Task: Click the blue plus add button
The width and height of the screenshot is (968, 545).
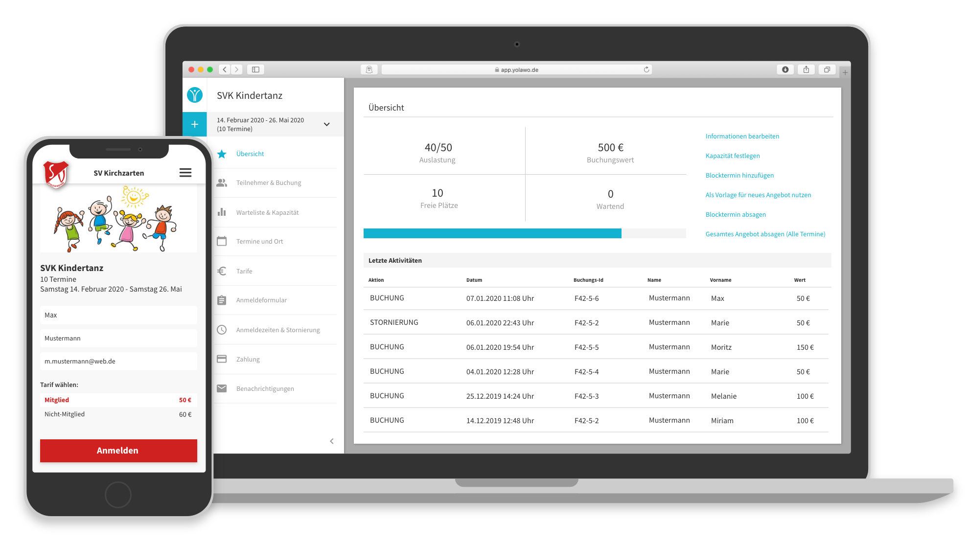Action: point(195,124)
